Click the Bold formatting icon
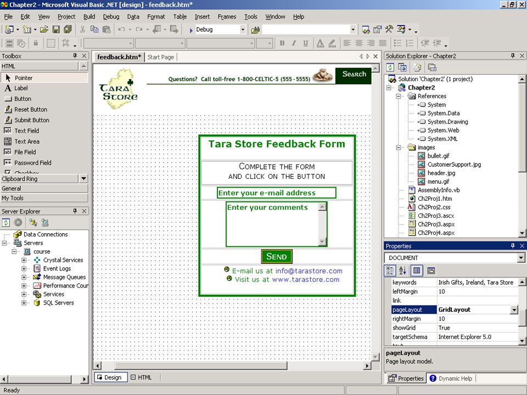 [282, 43]
